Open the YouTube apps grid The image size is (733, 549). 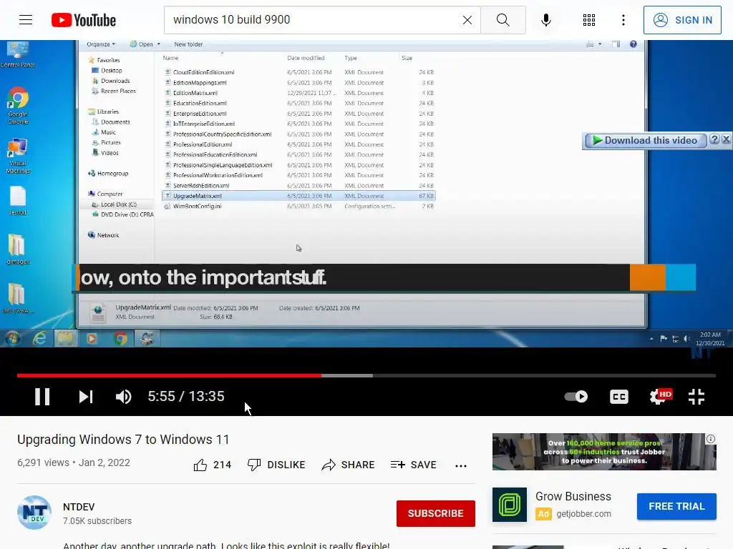(589, 20)
